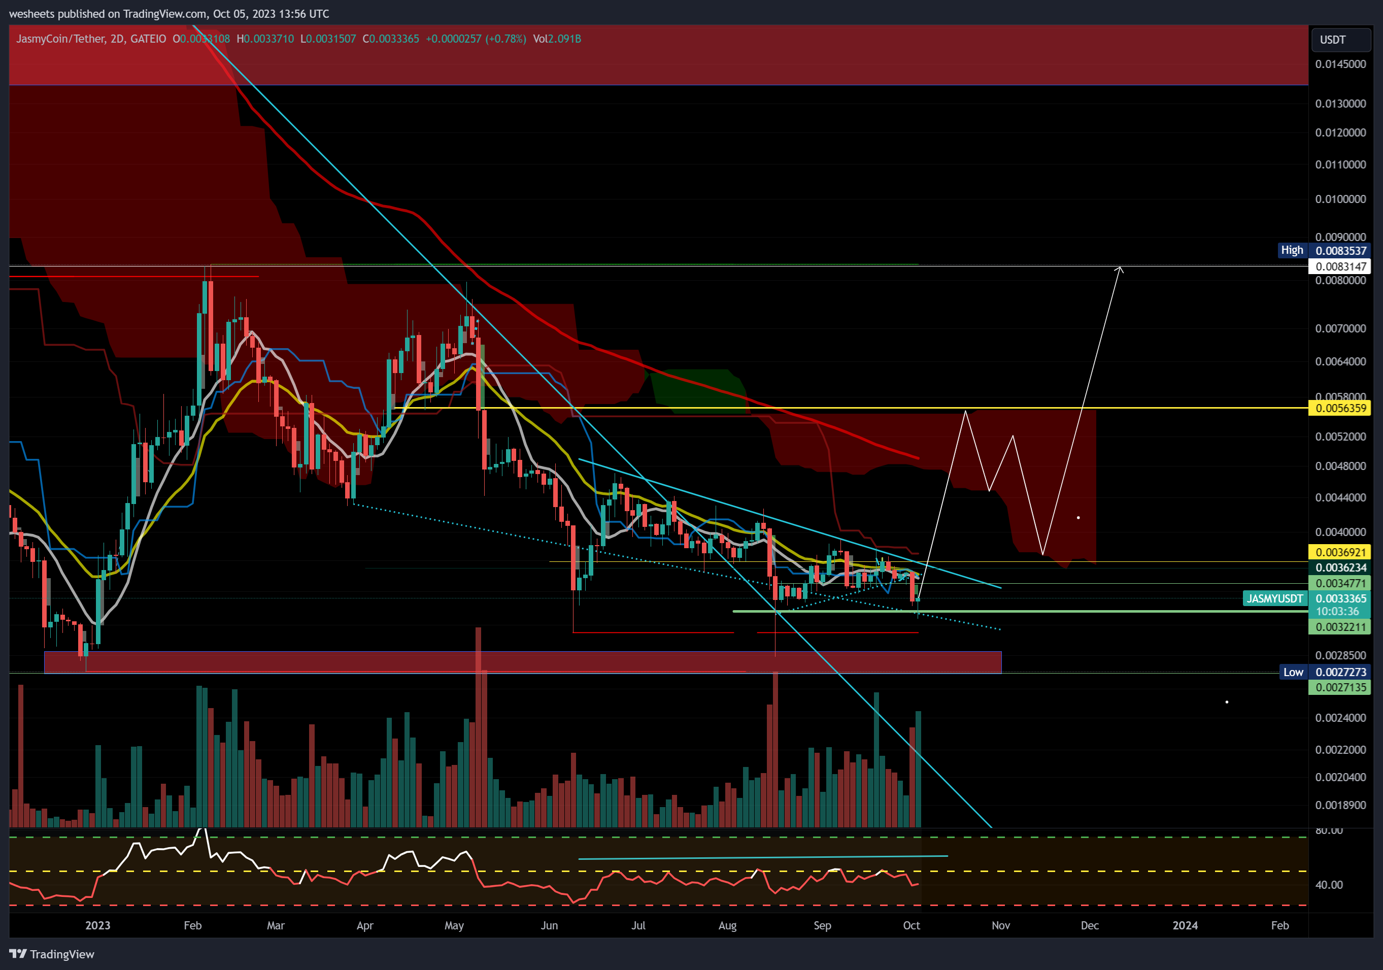This screenshot has width=1383, height=970.
Task: Click the 0.0070000 price axis label
Action: pos(1340,328)
